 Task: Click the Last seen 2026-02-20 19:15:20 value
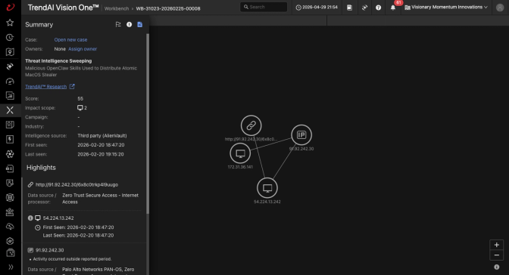click(101, 154)
